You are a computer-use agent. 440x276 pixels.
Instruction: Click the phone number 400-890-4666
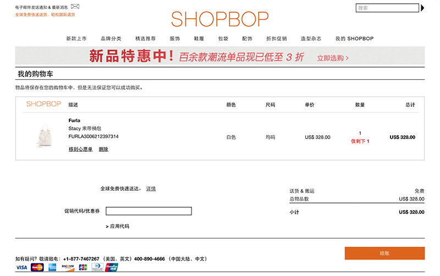149,259
